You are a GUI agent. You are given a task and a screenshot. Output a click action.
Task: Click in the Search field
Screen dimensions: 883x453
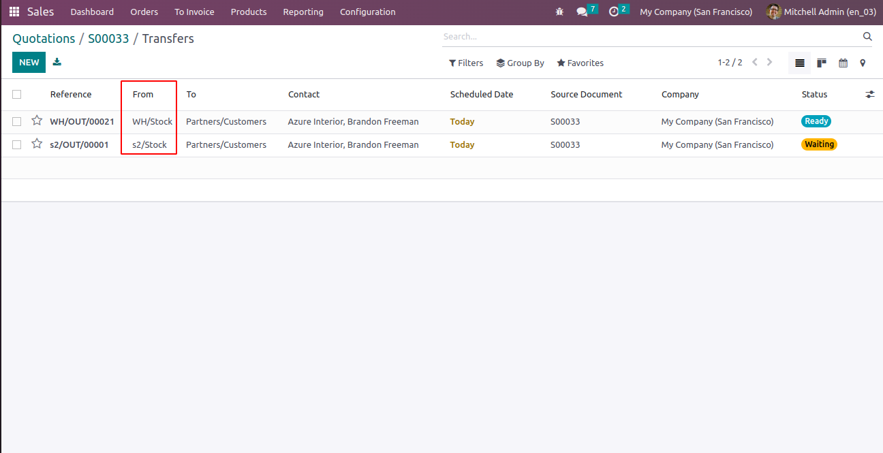647,37
